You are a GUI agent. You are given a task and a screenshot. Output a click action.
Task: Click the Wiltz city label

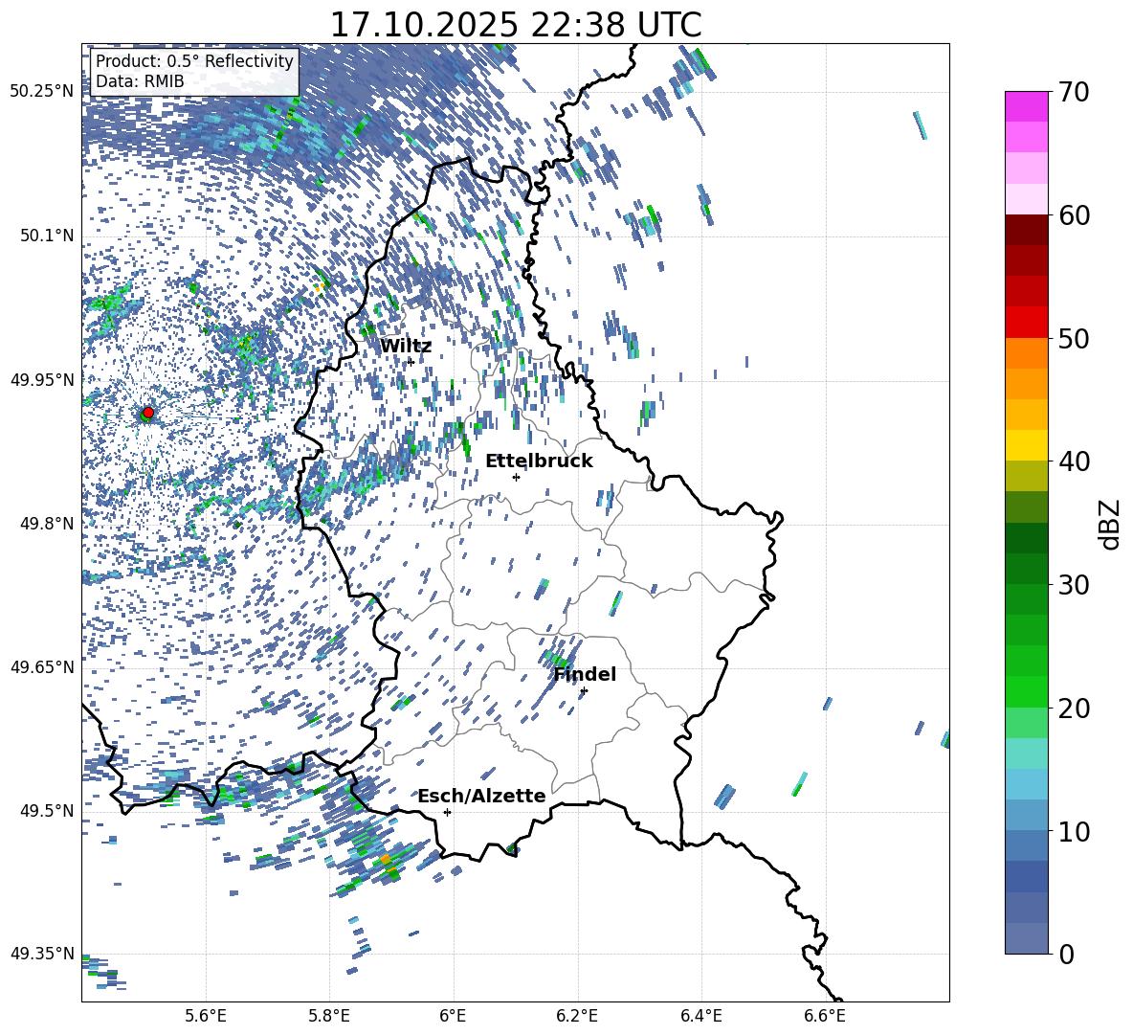[x=406, y=347]
